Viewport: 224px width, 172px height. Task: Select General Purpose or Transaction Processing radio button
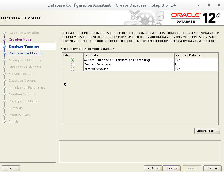point(72,60)
